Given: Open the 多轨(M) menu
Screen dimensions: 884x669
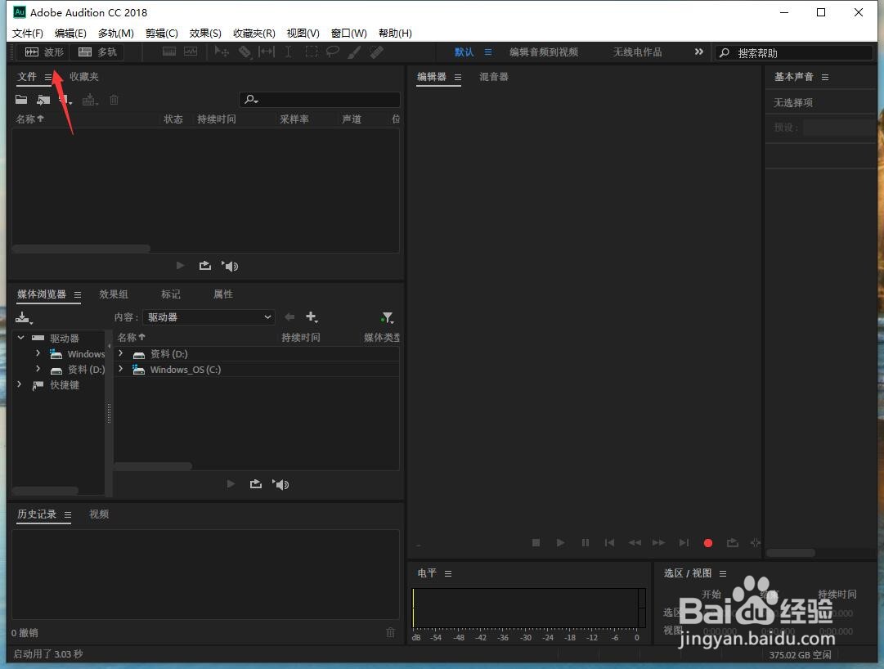Looking at the screenshot, I should 115,34.
